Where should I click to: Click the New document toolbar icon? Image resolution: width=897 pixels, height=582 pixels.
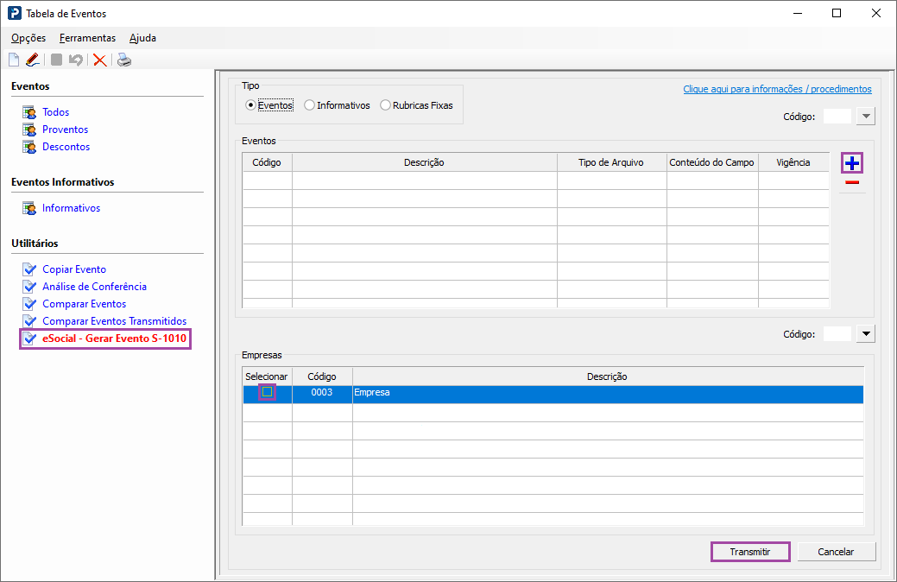pos(14,60)
